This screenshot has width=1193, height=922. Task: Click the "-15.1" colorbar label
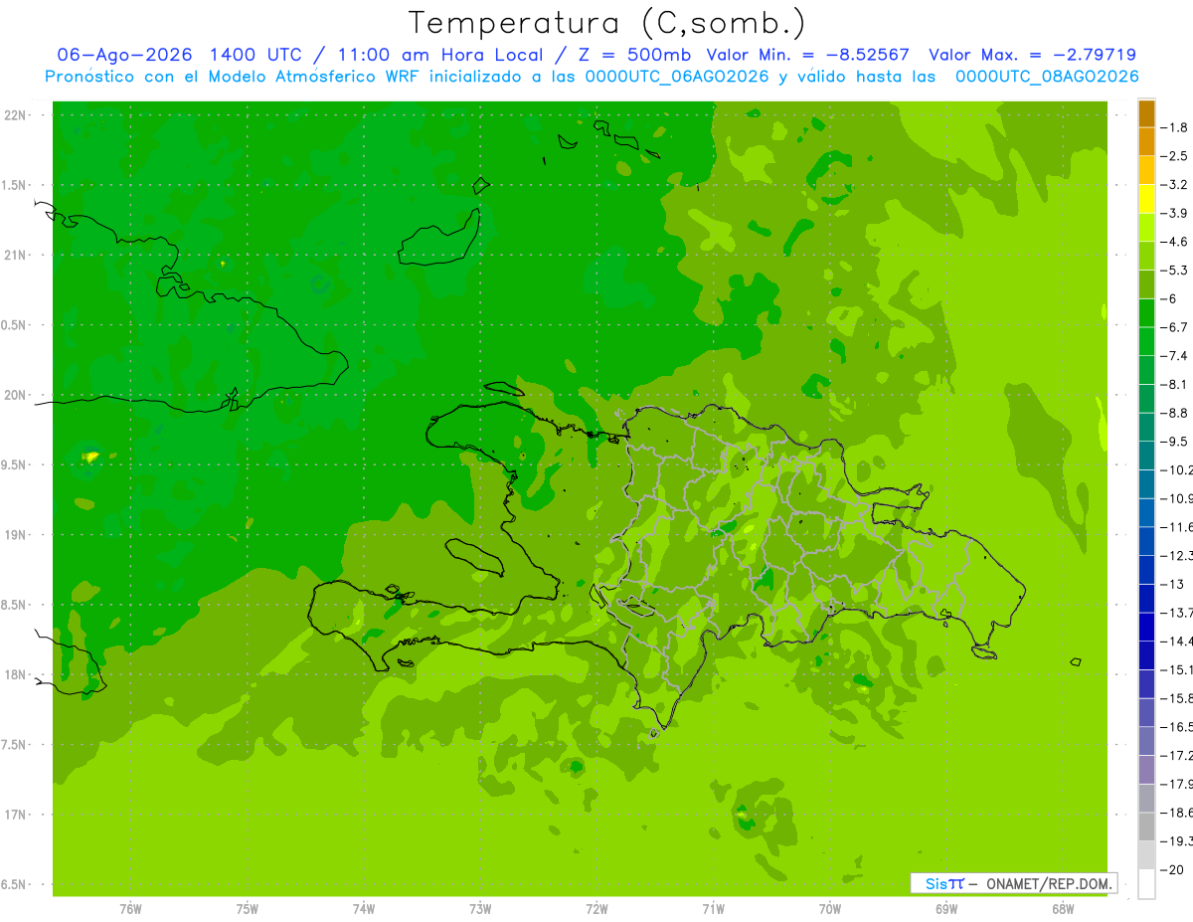[x=1178, y=669]
